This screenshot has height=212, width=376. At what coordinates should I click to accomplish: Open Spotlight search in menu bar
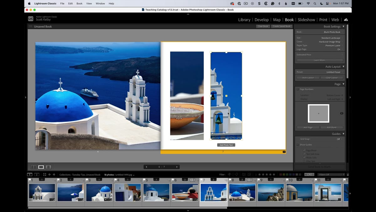point(316,3)
